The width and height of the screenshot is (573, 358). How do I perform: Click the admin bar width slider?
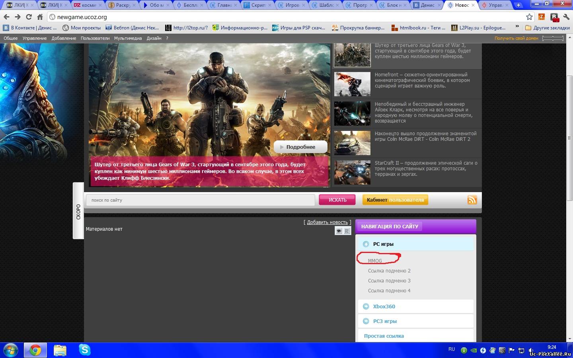[553, 38]
